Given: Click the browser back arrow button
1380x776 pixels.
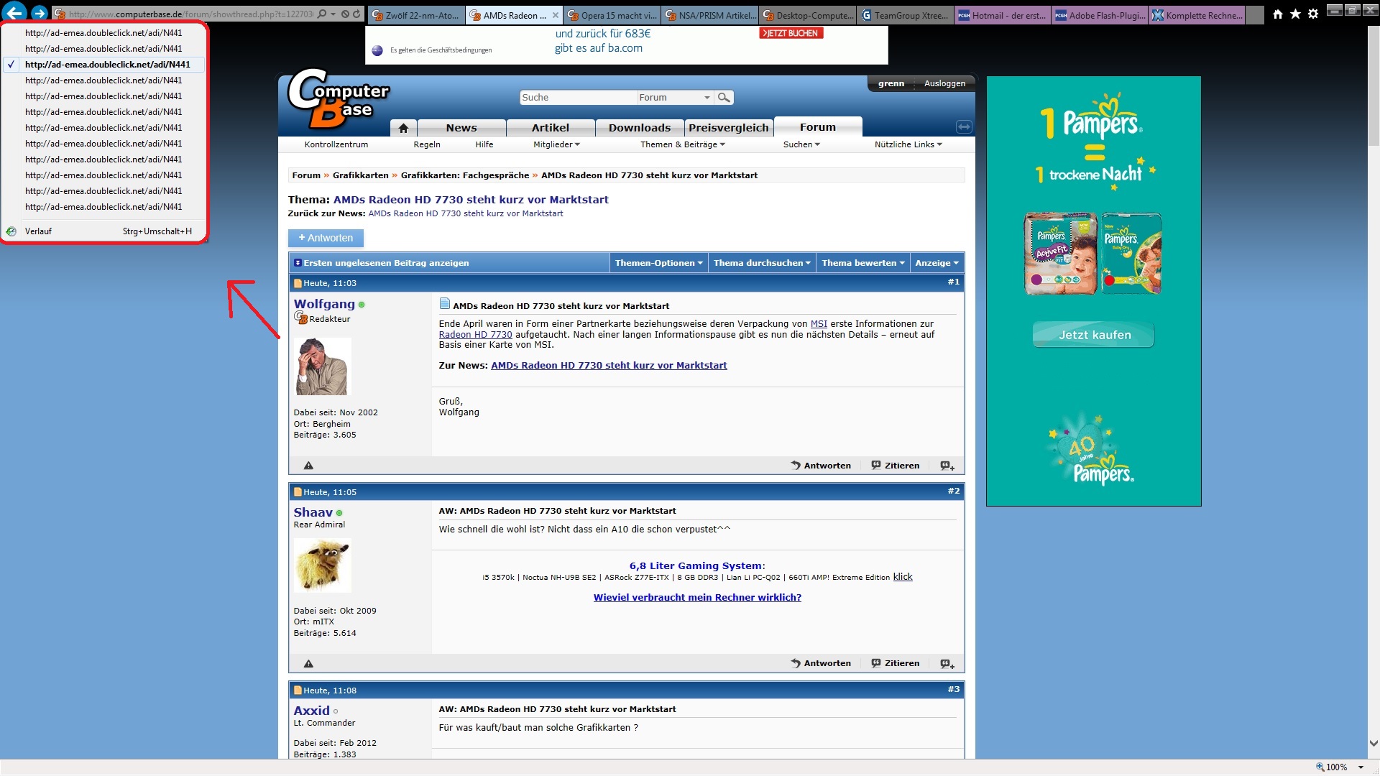Looking at the screenshot, I should point(14,13).
